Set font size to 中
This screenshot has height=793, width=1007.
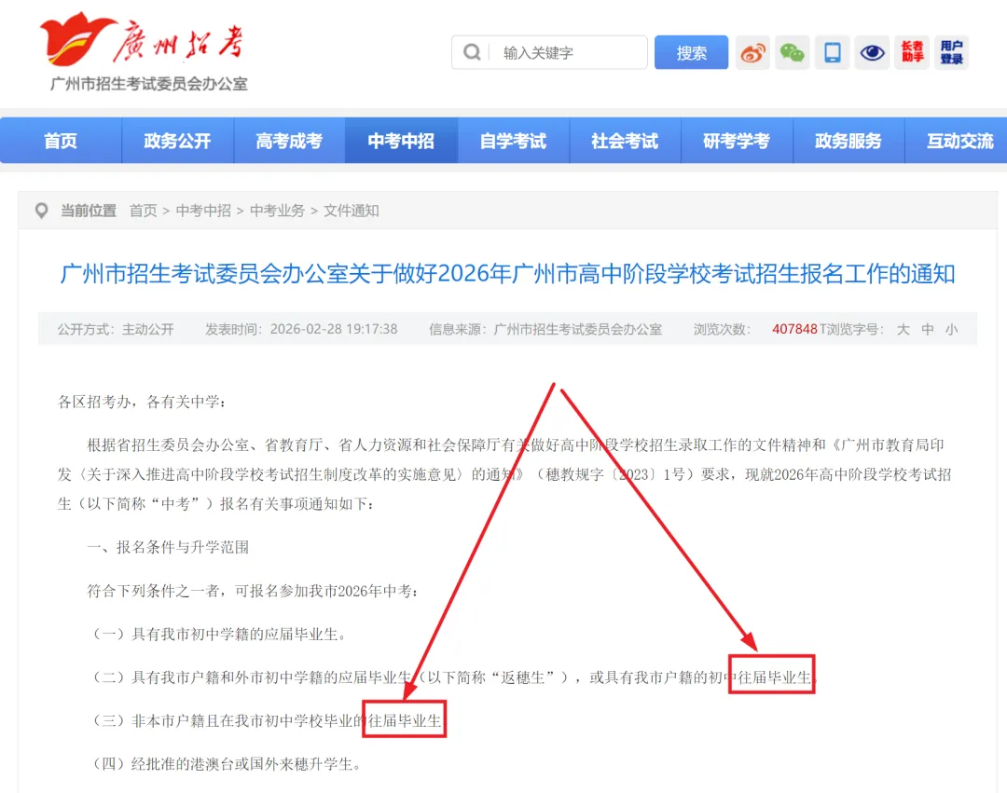(x=928, y=329)
